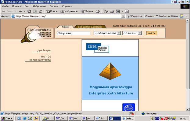Screen dimensions: 190x121
Task: Click the Intel Inside badge
Action: pyautogui.click(x=129, y=107)
